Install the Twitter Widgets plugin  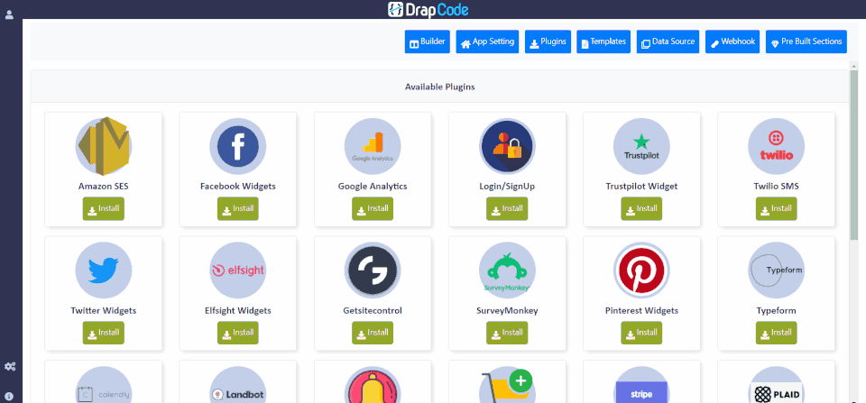click(103, 333)
